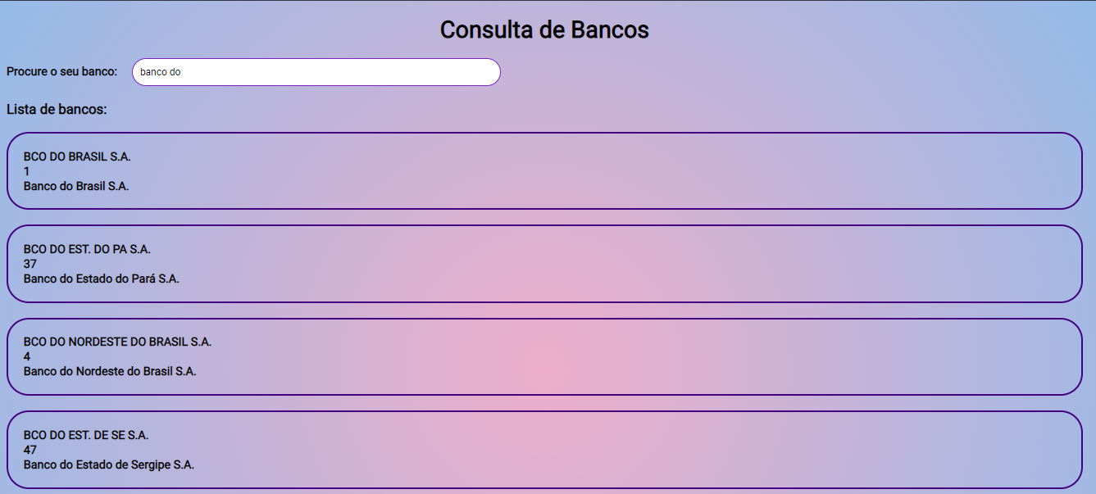This screenshot has height=494, width=1096.
Task: Click the text 'Banco do Brasil S.A.'
Action: coord(75,186)
